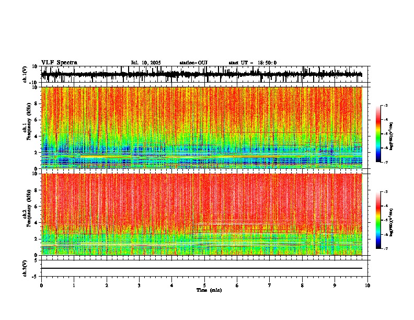Select the ch.2 "Frequency (kHz)" axis label
Viewport: 414px width, 320px height.
(x=29, y=208)
